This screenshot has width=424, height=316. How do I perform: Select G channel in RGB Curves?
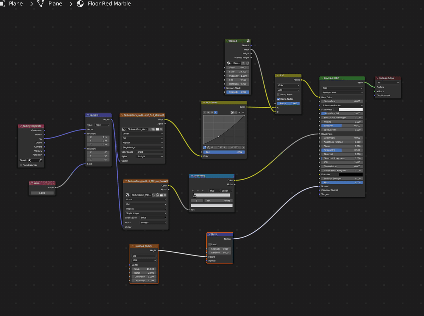(212, 112)
